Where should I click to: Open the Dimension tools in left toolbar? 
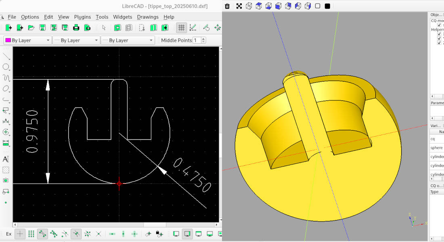tap(6, 121)
